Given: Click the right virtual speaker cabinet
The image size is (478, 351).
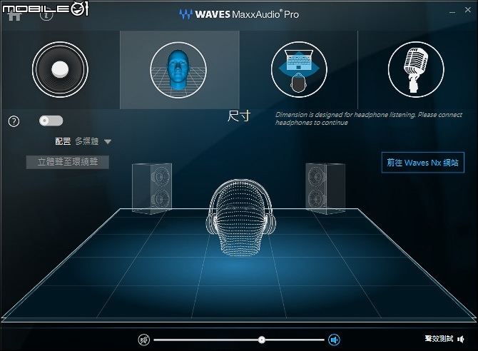Looking at the screenshot, I should 325,188.
